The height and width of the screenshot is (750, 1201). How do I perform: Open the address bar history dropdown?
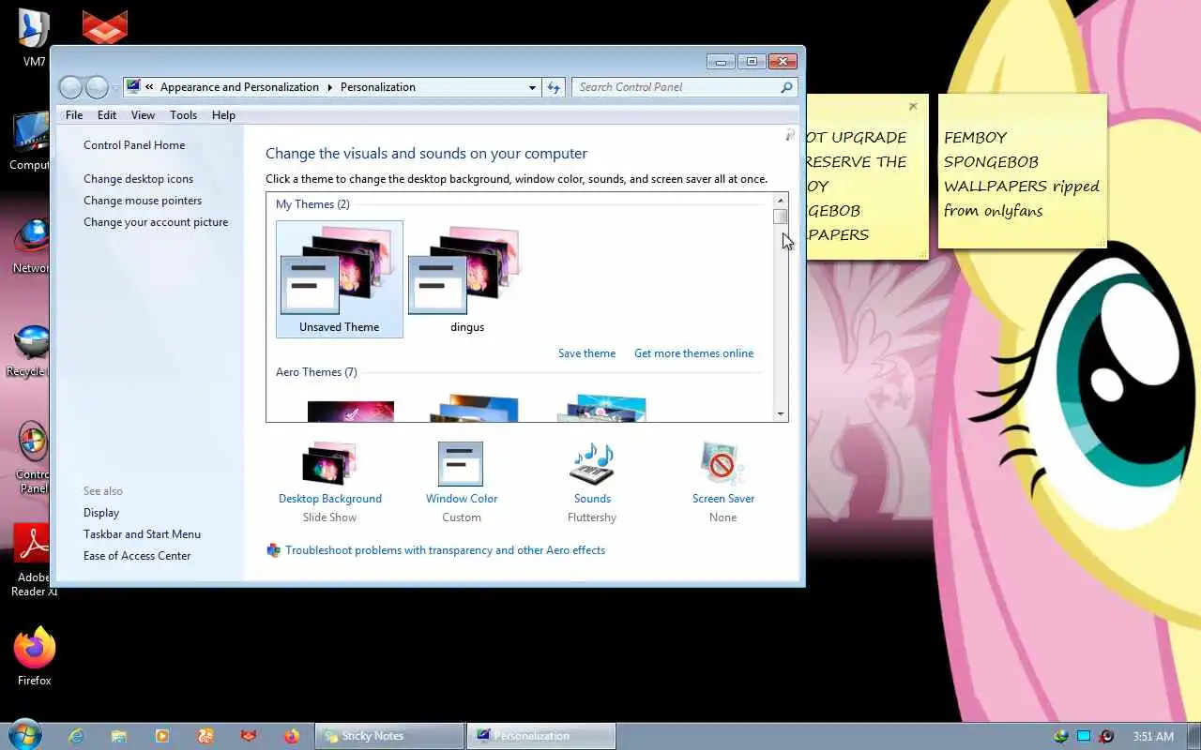(533, 87)
